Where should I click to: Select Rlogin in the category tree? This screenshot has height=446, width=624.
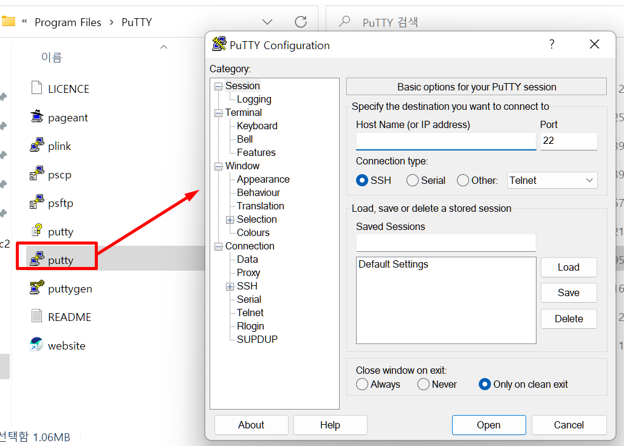click(x=250, y=326)
